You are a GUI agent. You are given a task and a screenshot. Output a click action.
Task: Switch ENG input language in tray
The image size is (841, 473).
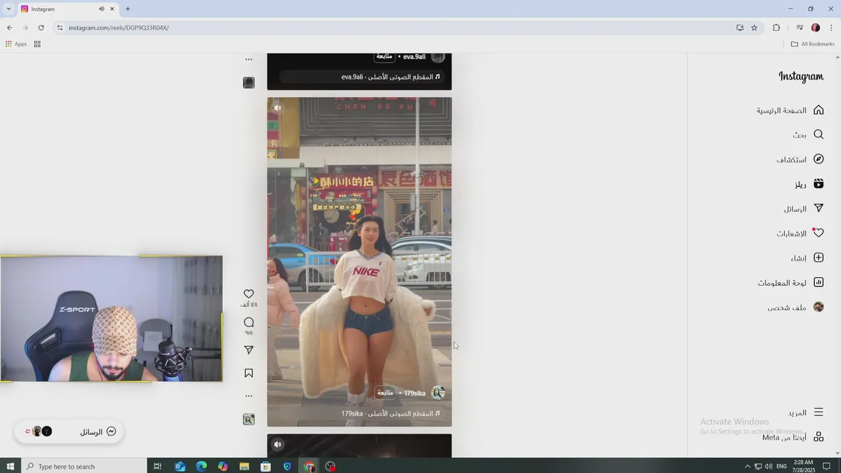(781, 466)
